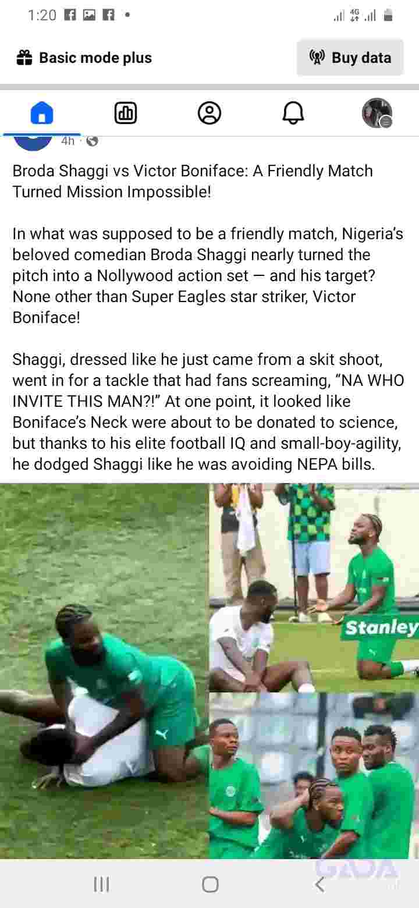Tap the Android back arrow
Screen dimensions: 419x908
pyautogui.click(x=319, y=885)
